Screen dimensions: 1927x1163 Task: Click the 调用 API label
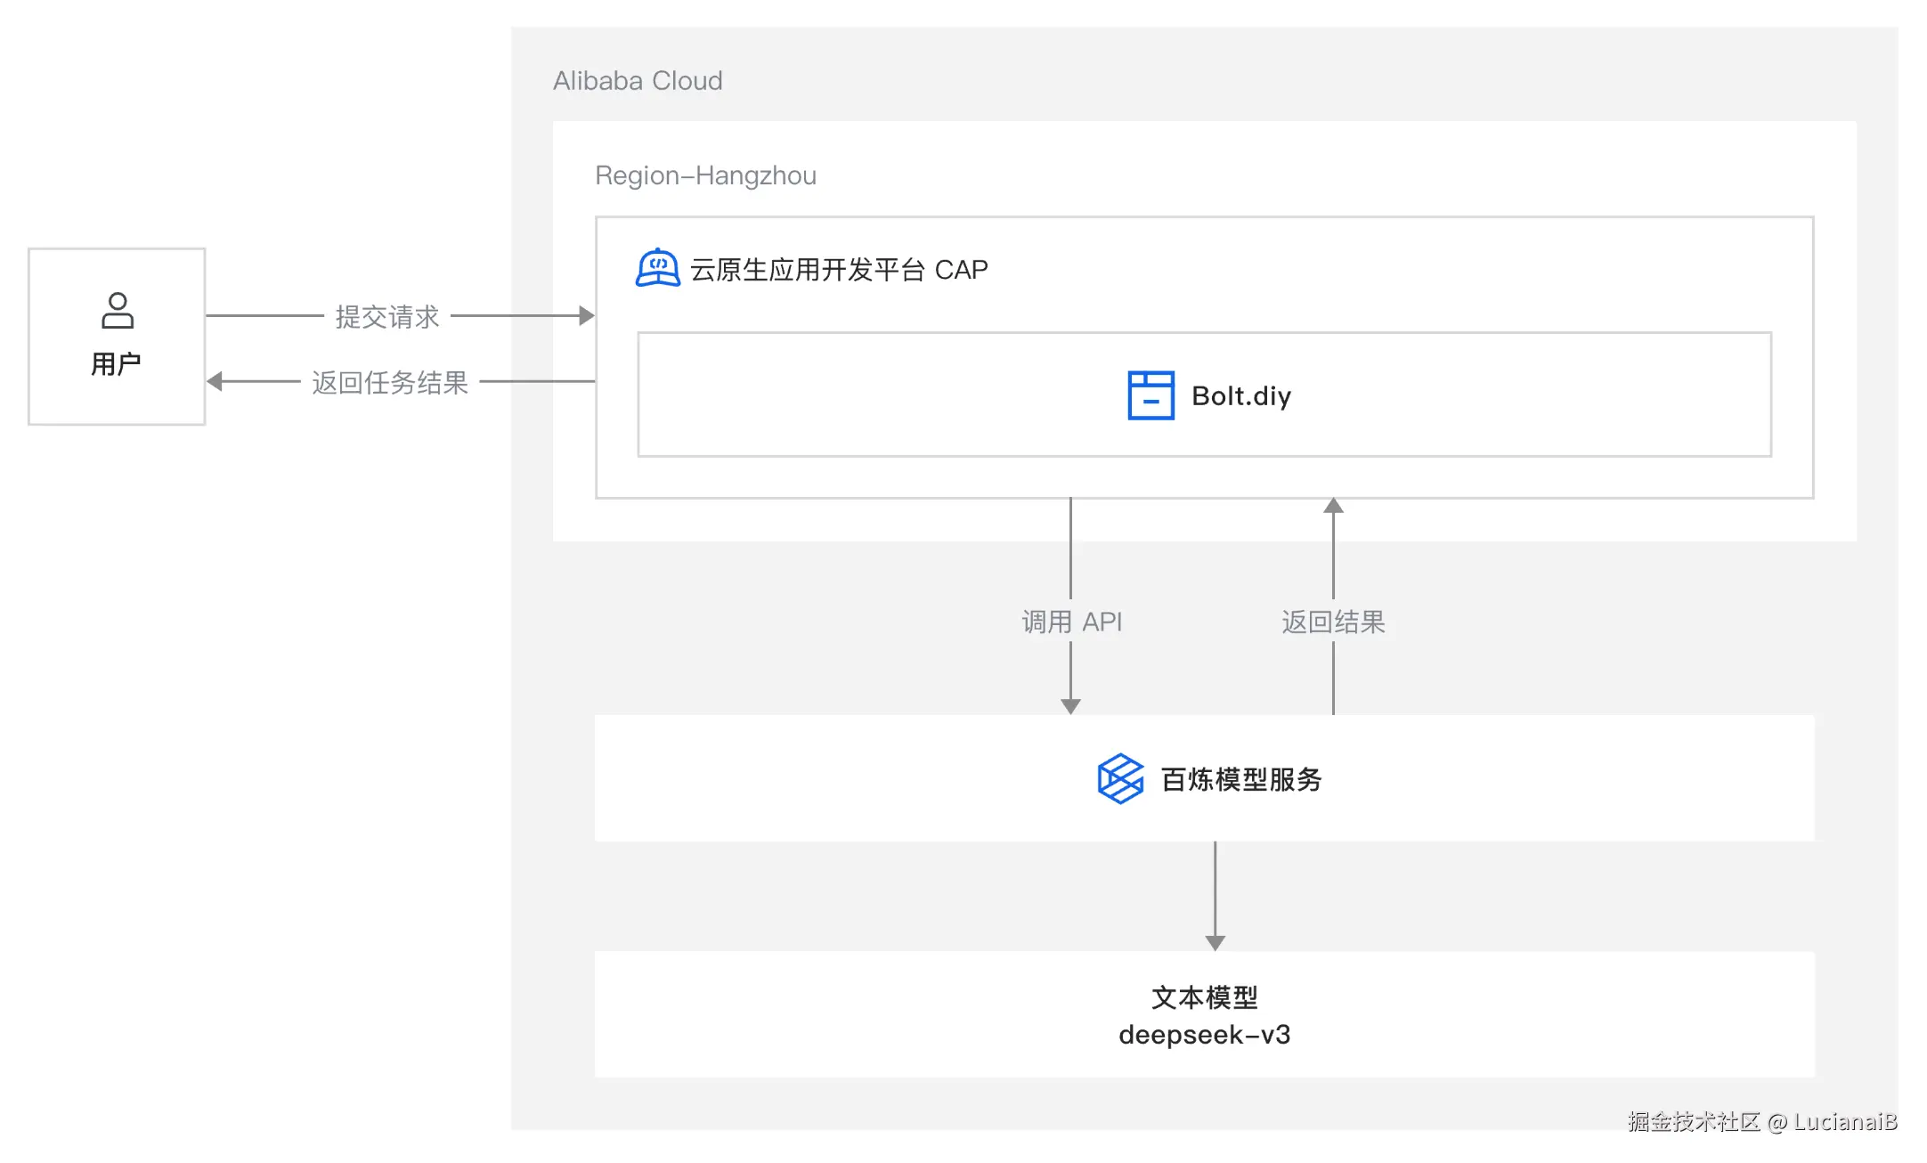click(1071, 622)
